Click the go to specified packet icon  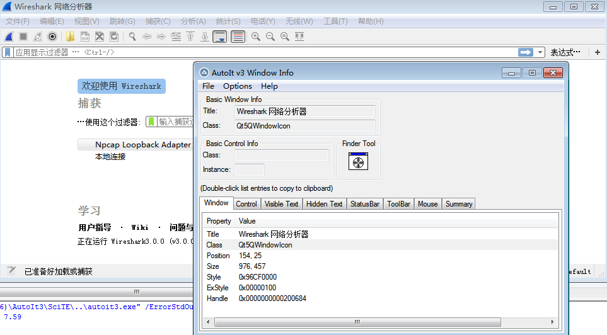176,37
